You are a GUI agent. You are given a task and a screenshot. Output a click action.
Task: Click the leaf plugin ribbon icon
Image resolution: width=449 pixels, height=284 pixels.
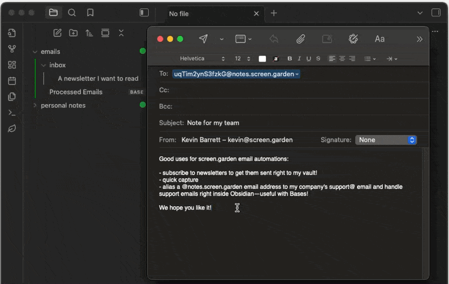tap(12, 129)
